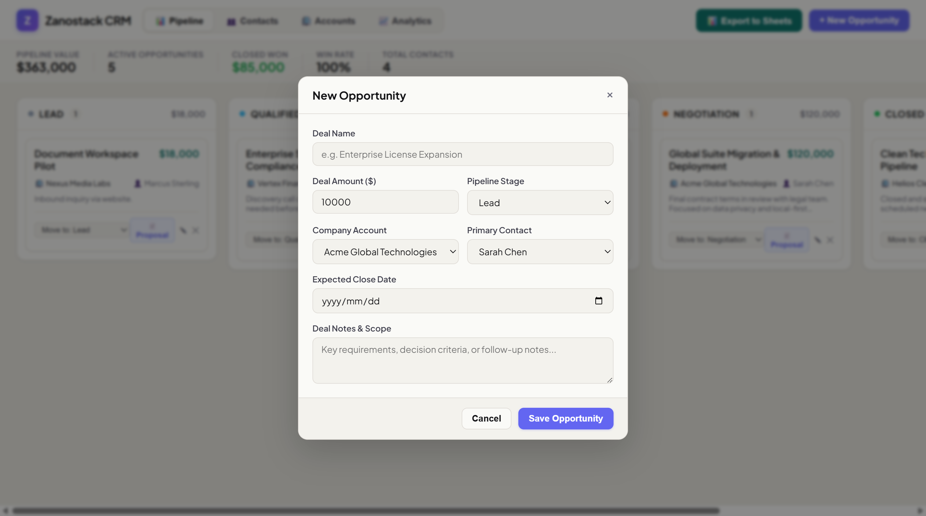Open the Move to: Lead dropdown behind the dialog
The width and height of the screenshot is (926, 516).
(82, 230)
